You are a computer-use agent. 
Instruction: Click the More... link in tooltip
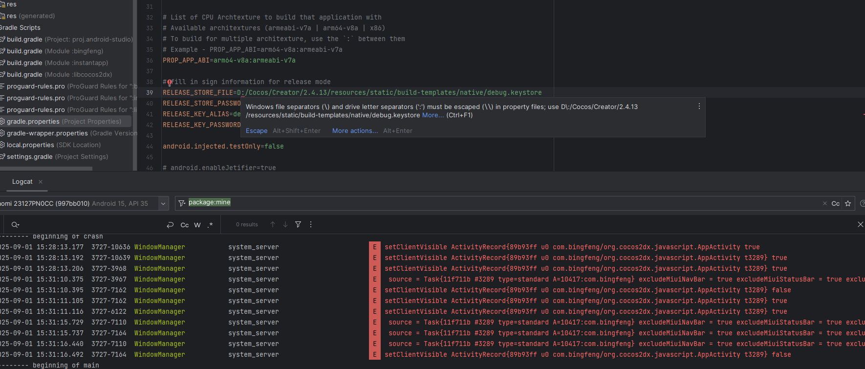point(433,115)
